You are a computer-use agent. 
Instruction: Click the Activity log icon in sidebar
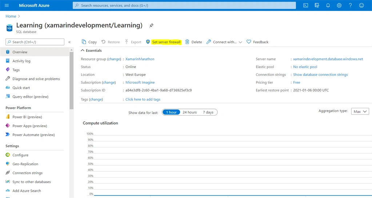coord(8,61)
